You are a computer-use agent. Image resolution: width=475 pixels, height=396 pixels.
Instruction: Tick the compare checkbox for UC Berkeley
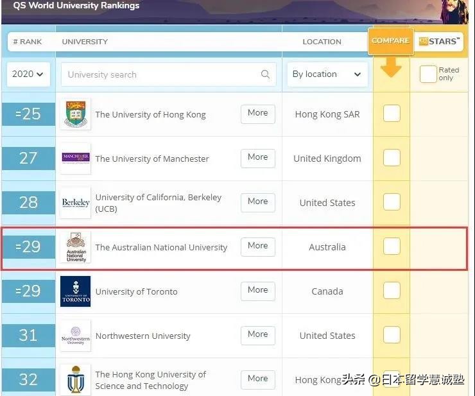[392, 202]
